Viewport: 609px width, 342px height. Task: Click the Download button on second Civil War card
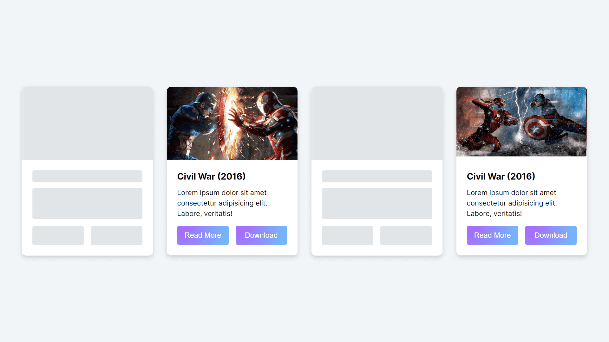[551, 235]
